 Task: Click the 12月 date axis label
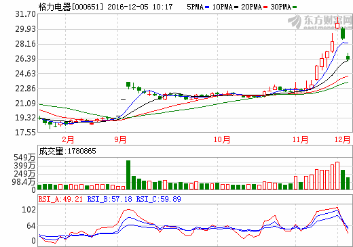342,139
